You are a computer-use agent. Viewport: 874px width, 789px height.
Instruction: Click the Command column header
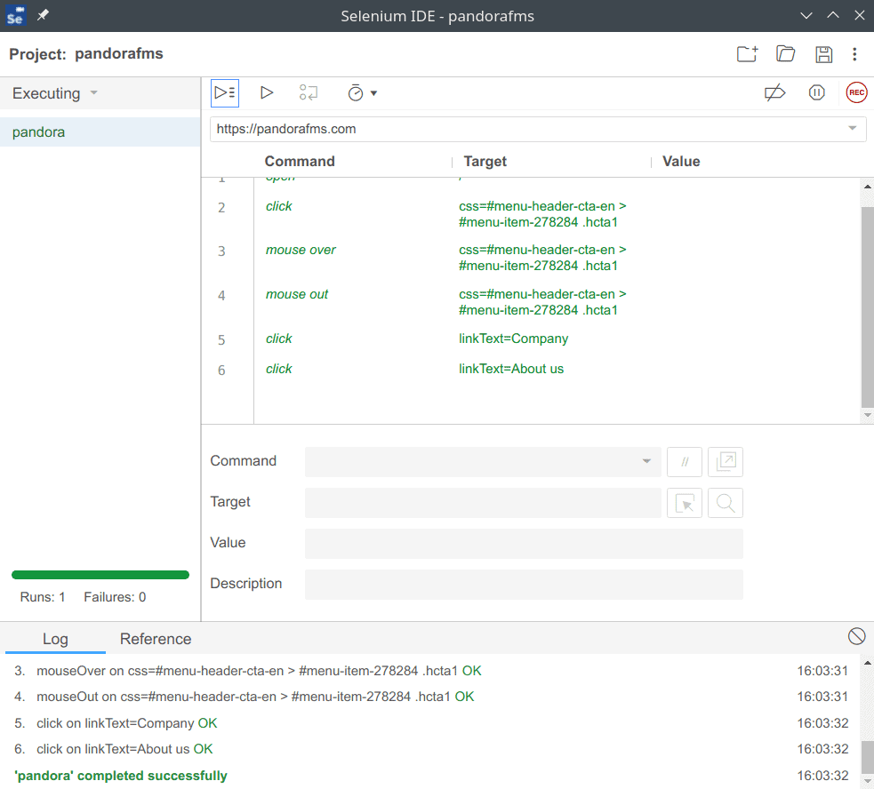pyautogui.click(x=300, y=162)
